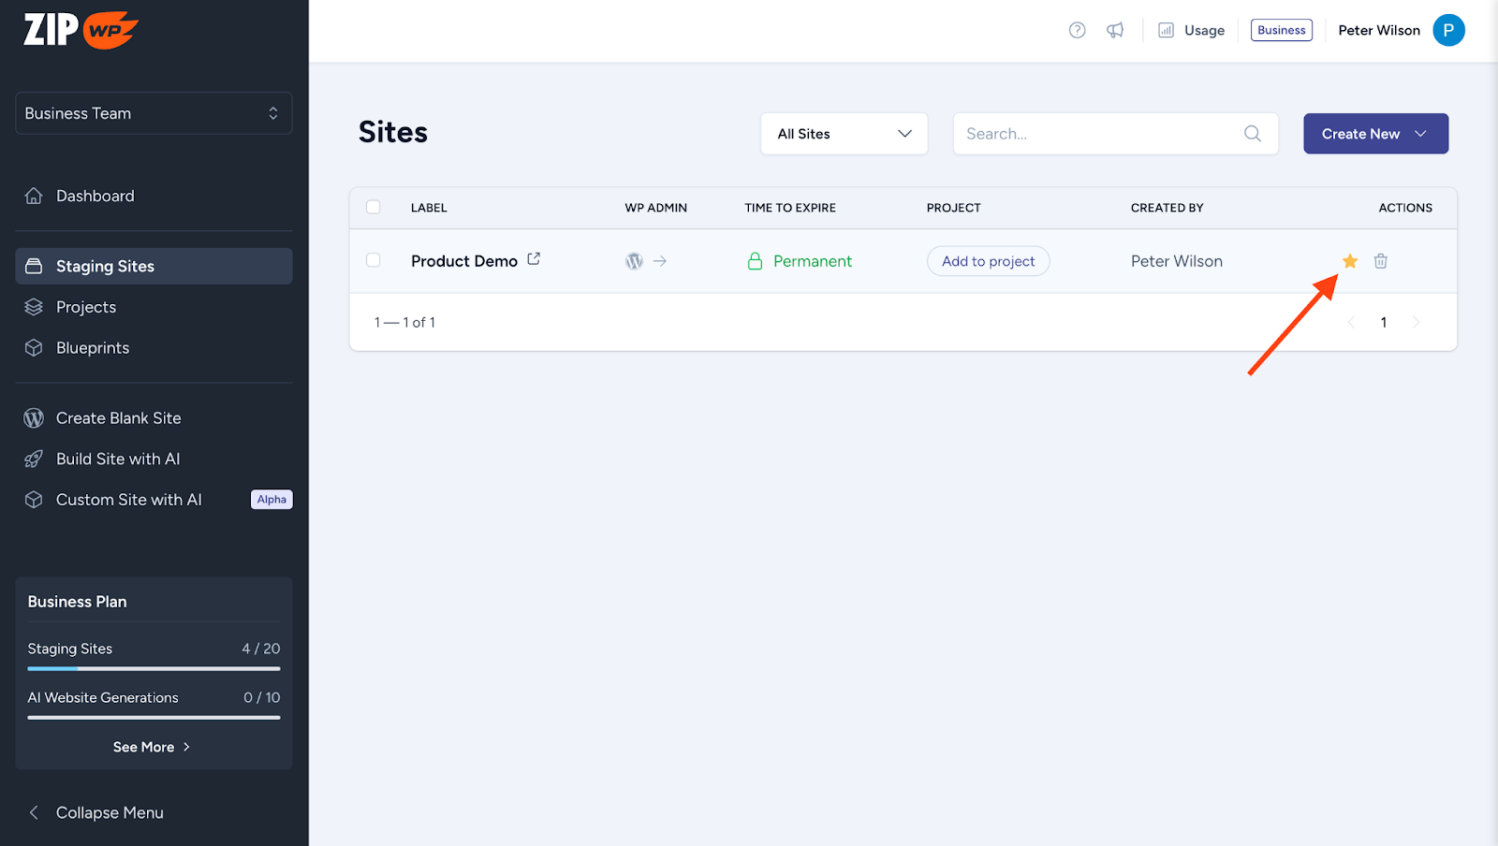
Task: Click the permanent lock icon on Product Demo
Action: pyautogui.click(x=755, y=261)
